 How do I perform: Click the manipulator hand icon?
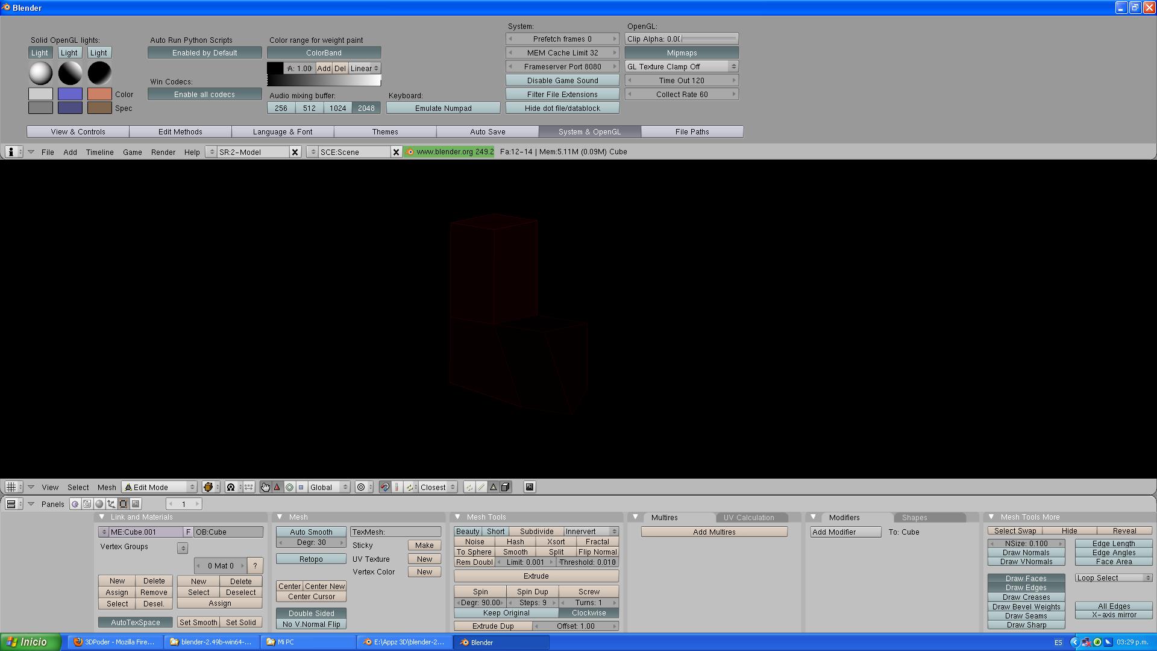point(265,487)
